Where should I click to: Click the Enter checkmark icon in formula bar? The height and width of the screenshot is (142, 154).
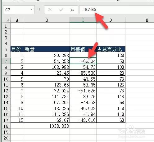(x=61, y=10)
